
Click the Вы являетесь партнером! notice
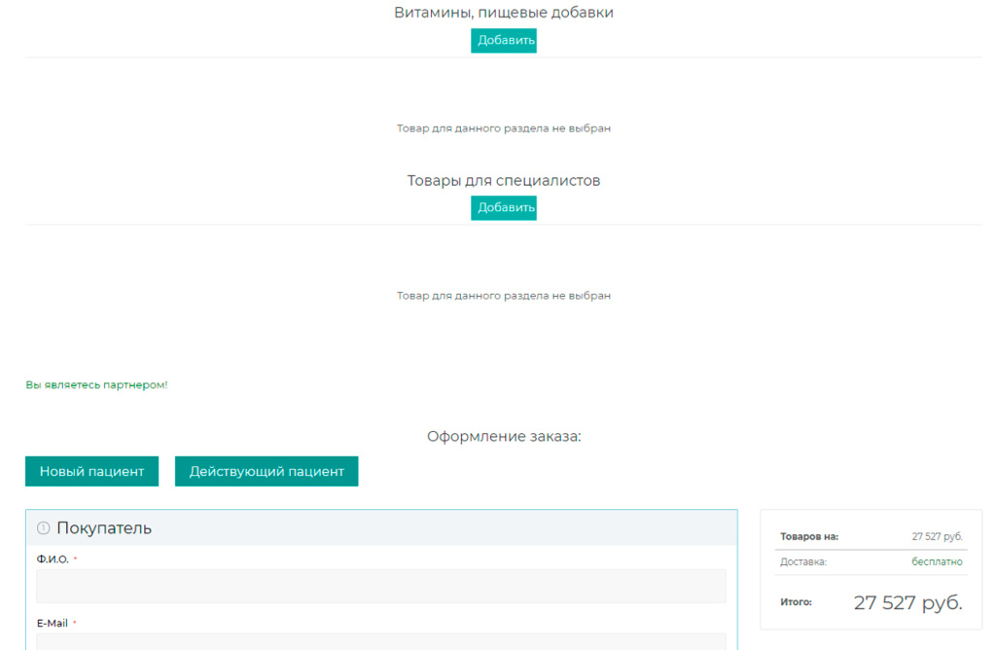[x=96, y=385]
